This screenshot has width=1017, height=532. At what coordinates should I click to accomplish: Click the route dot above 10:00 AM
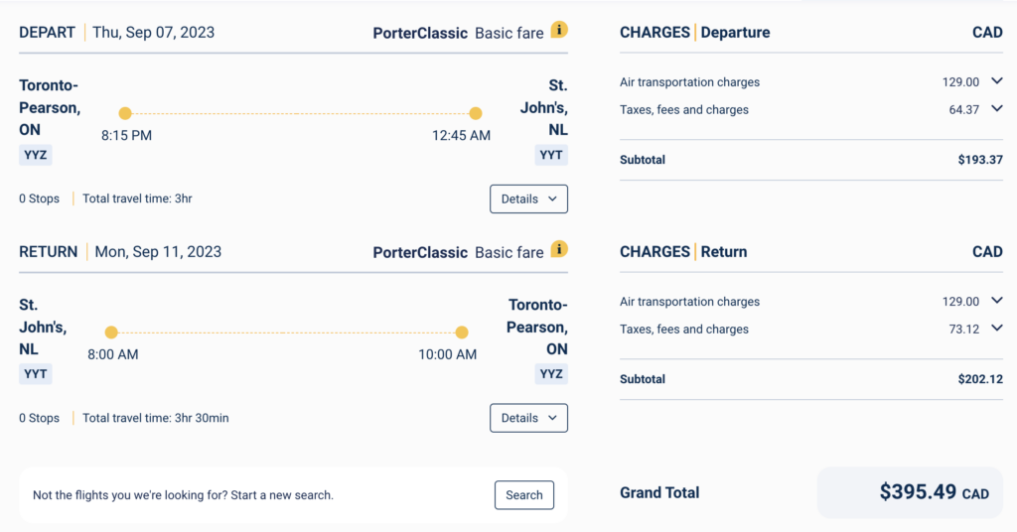click(462, 332)
